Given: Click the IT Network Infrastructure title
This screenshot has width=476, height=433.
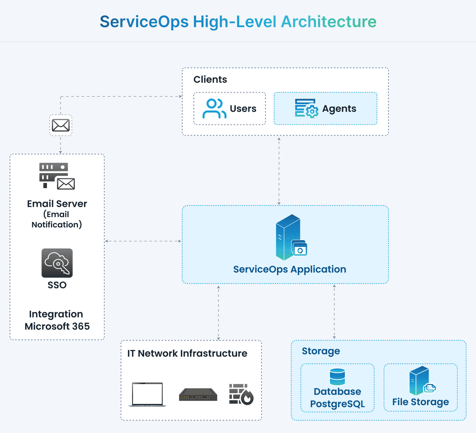Looking at the screenshot, I should [187, 353].
